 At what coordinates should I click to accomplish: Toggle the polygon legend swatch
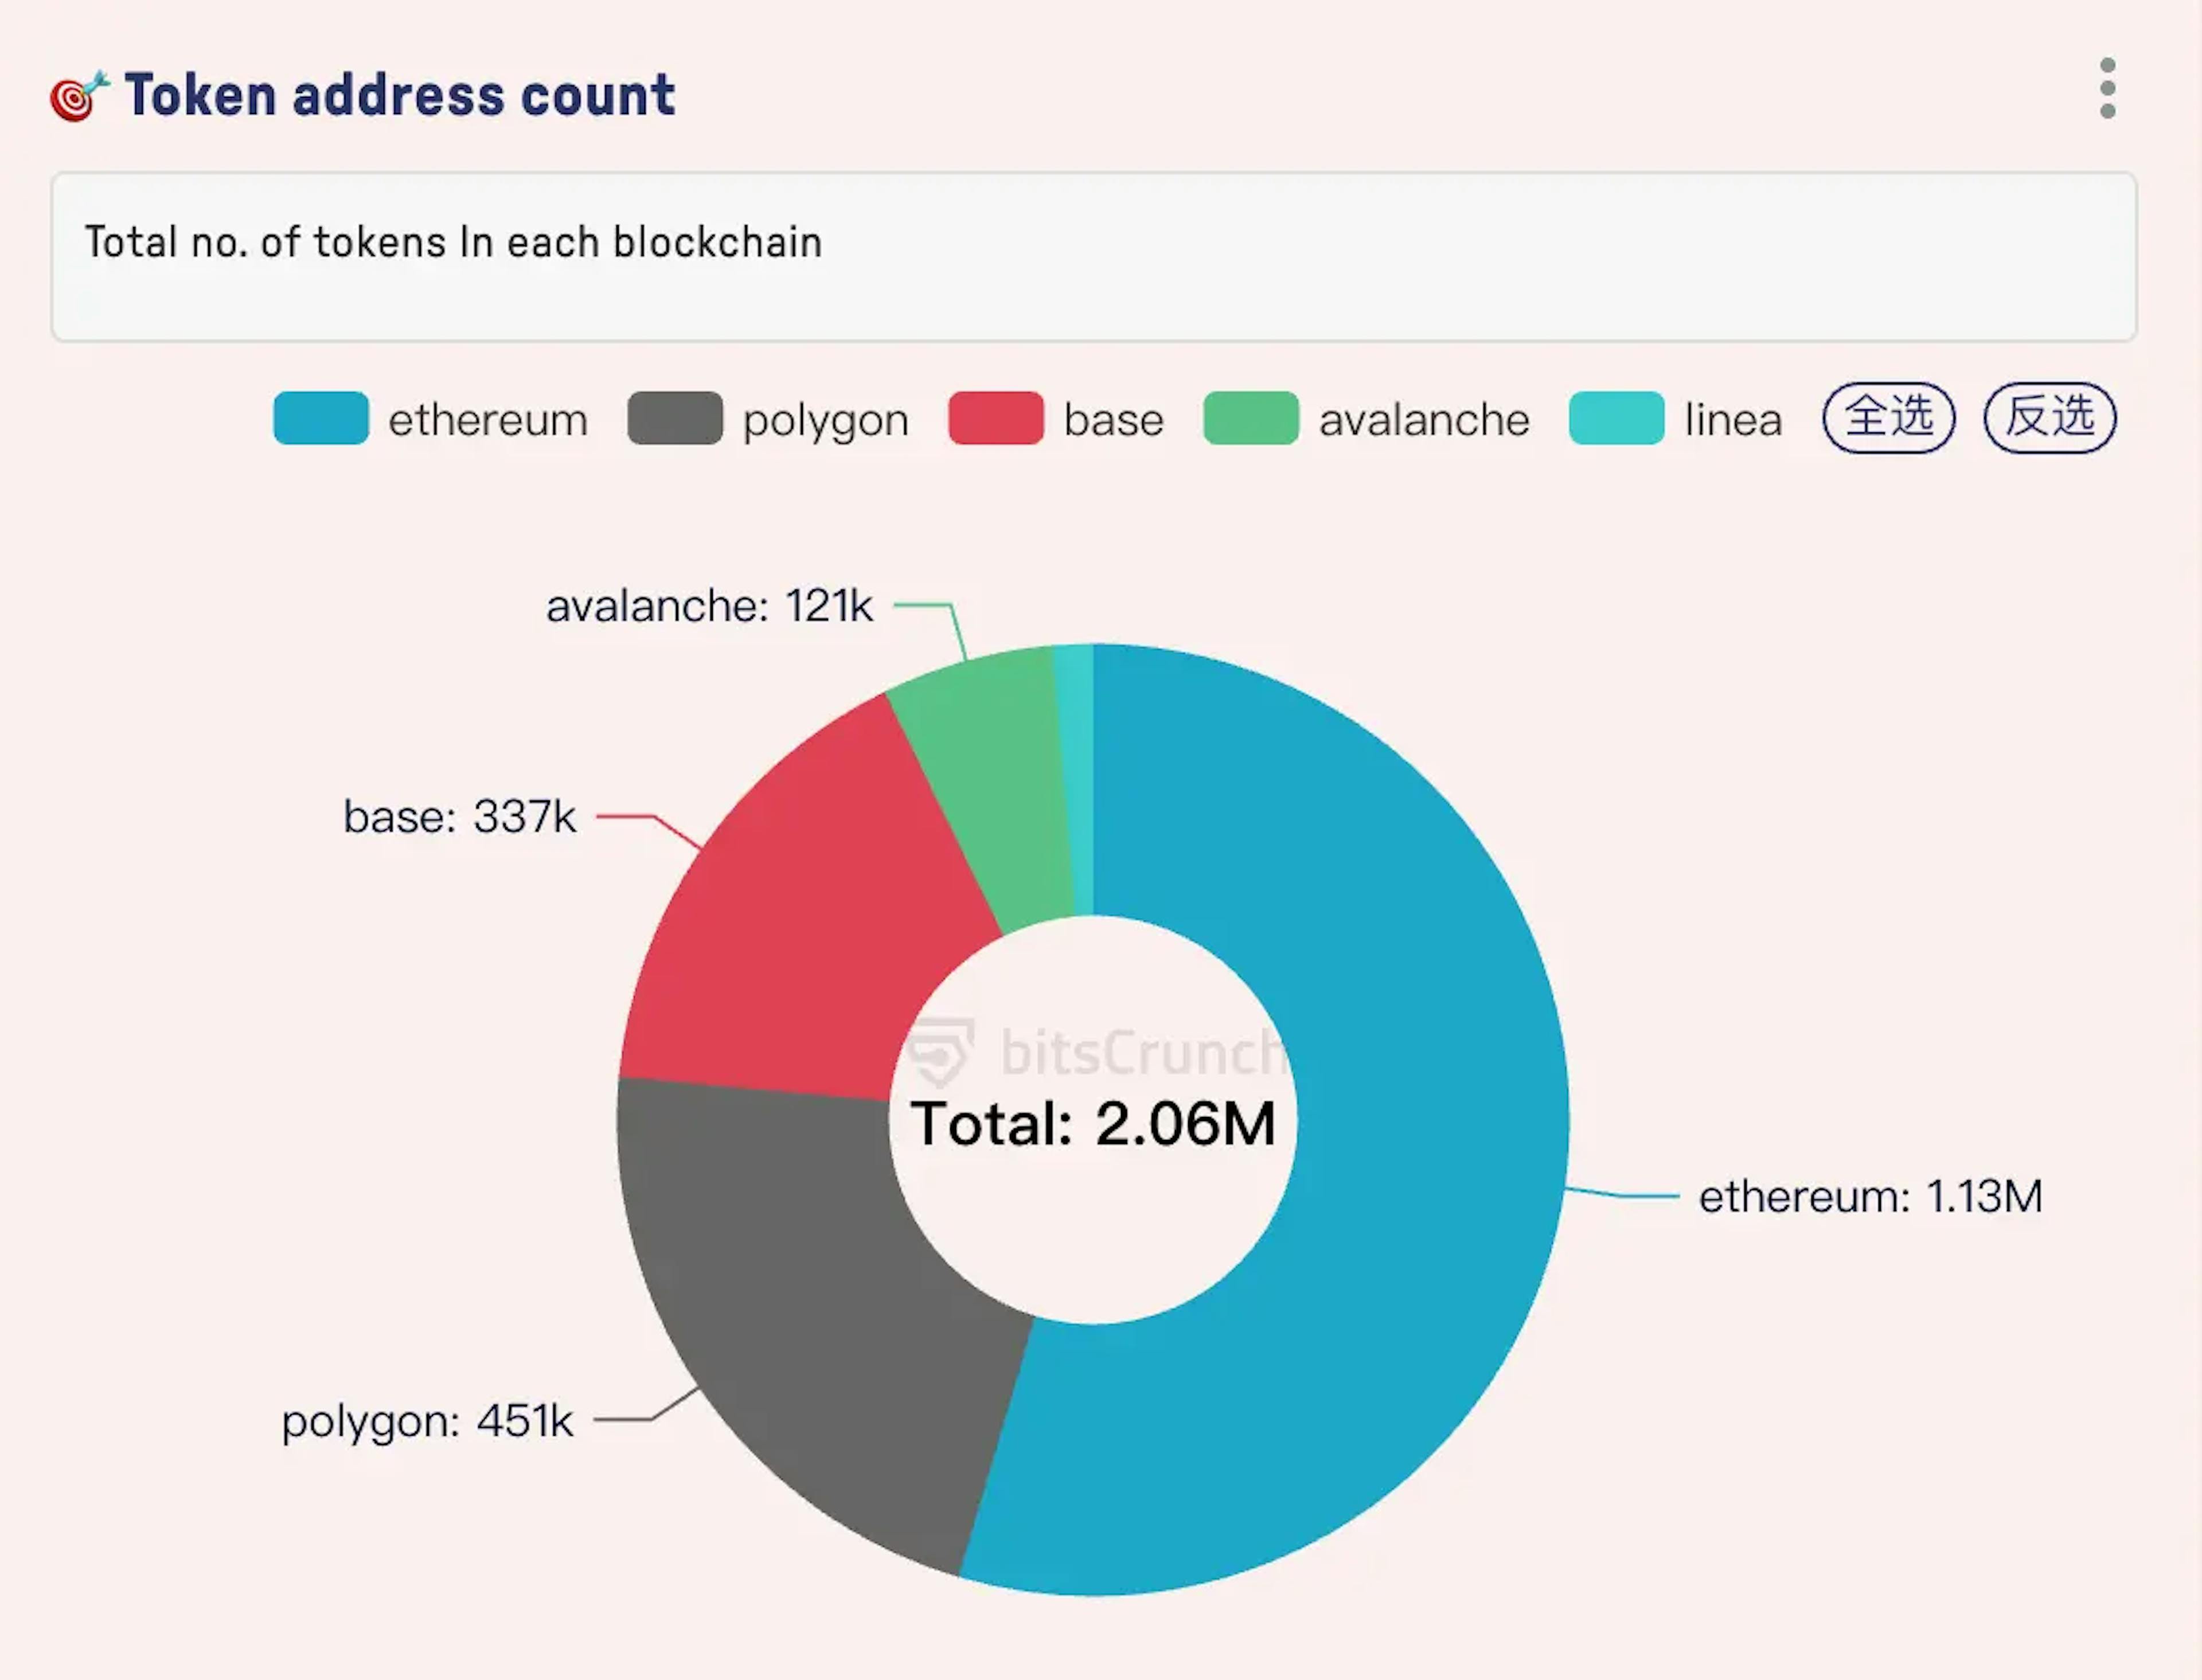(675, 418)
